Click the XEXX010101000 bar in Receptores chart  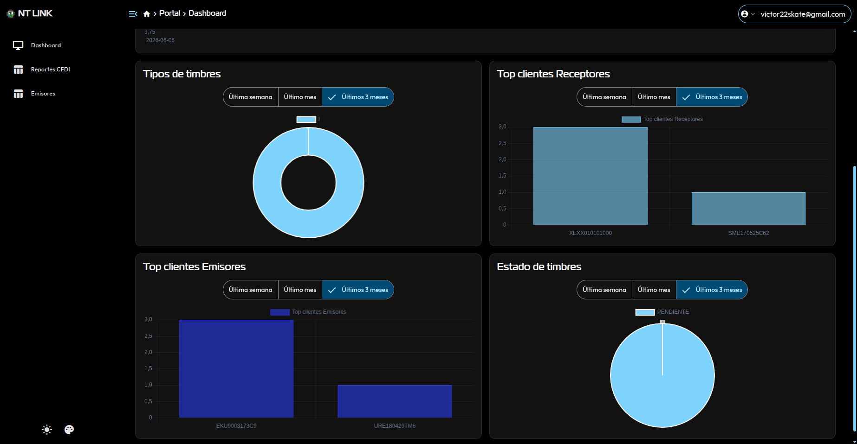[590, 176]
